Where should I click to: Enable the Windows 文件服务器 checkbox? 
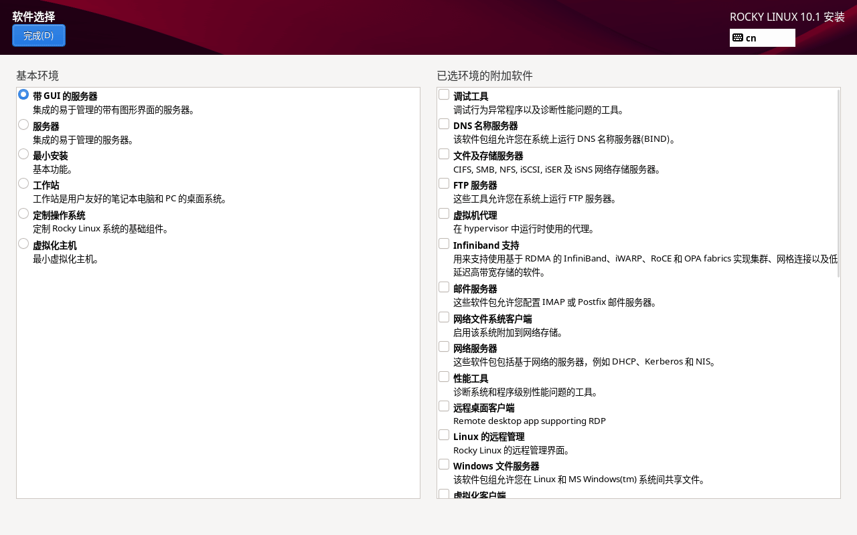[x=444, y=464]
